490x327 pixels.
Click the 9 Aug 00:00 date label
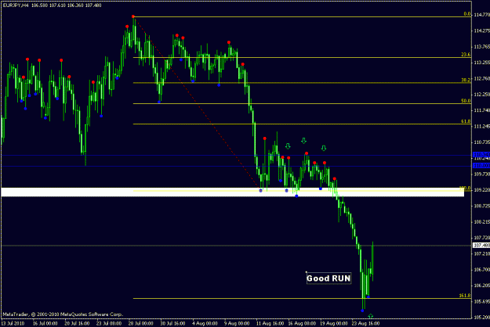pyautogui.click(x=237, y=324)
